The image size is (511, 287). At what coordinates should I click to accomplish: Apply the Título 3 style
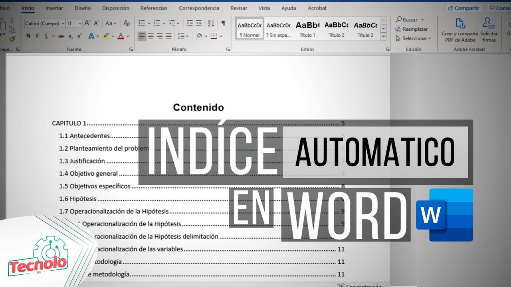pyautogui.click(x=365, y=29)
